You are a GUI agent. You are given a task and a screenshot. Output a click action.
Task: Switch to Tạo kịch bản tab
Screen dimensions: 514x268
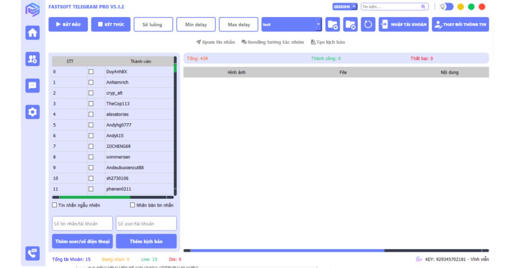(328, 42)
